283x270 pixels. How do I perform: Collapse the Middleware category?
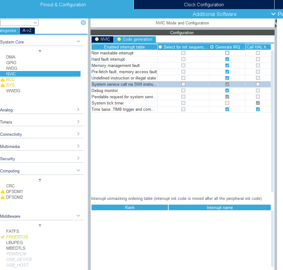pos(78,216)
